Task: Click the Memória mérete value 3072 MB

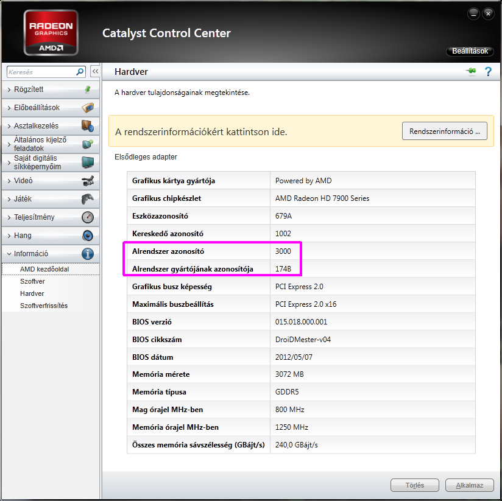Action: coord(289,374)
